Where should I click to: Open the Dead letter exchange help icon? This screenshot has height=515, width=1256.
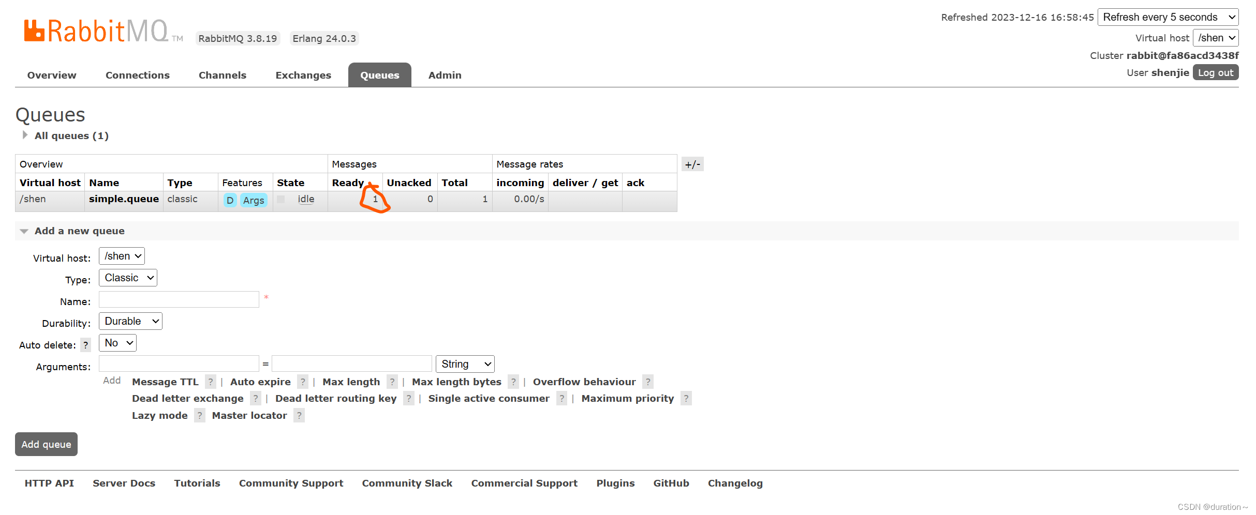[x=256, y=398]
